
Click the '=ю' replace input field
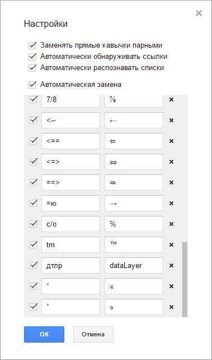tap(70, 203)
